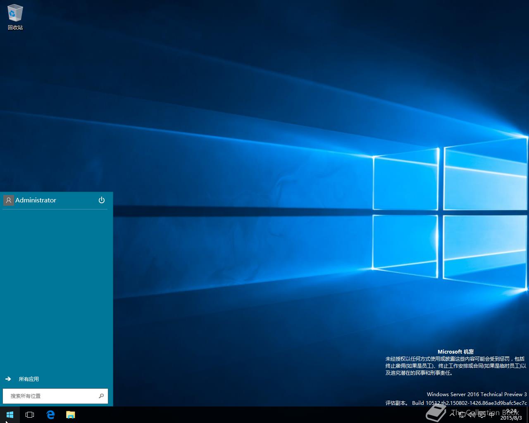529x423 pixels.
Task: Open the clock showing 2015/8/3
Action: [x=511, y=415]
